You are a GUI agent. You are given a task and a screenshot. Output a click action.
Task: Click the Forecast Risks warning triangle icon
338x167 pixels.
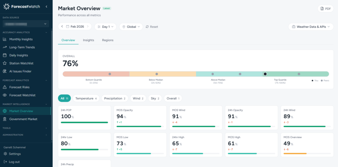click(x=5, y=87)
